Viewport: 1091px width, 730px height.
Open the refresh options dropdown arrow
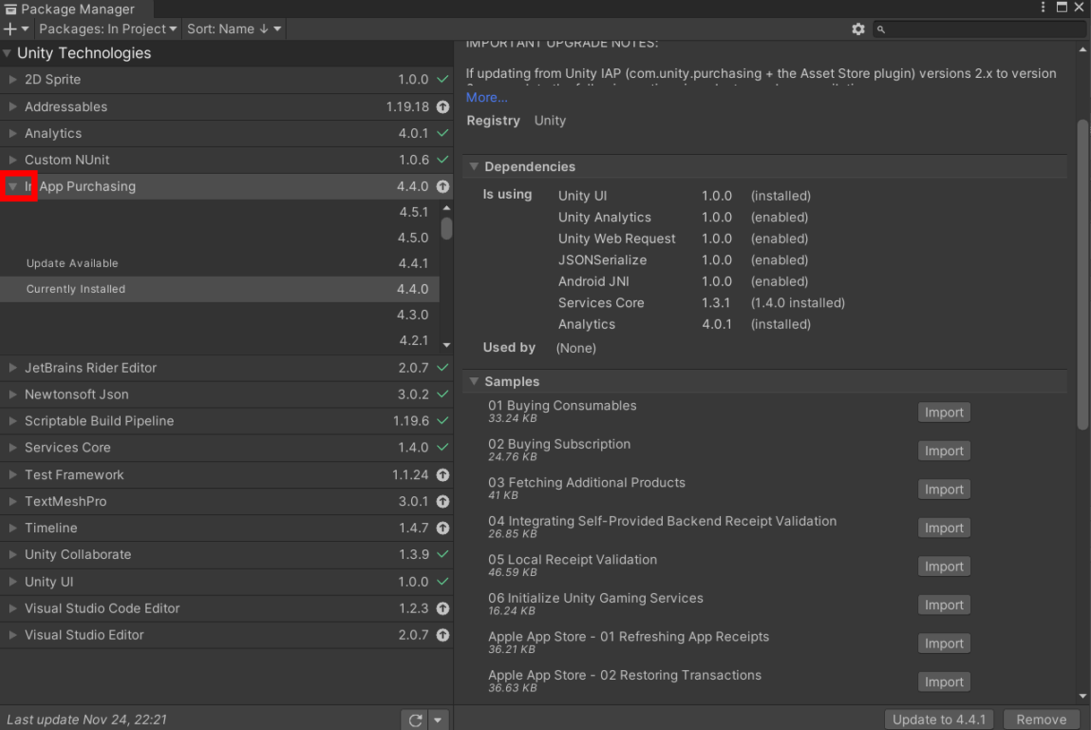(x=438, y=719)
